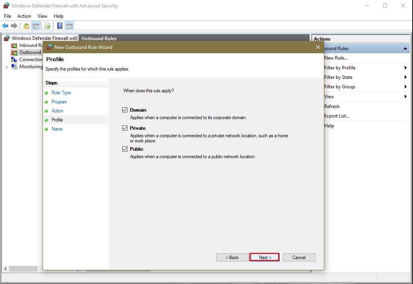Select Monitoring tree label
Viewport: 413px width, 284px height.
click(x=31, y=67)
